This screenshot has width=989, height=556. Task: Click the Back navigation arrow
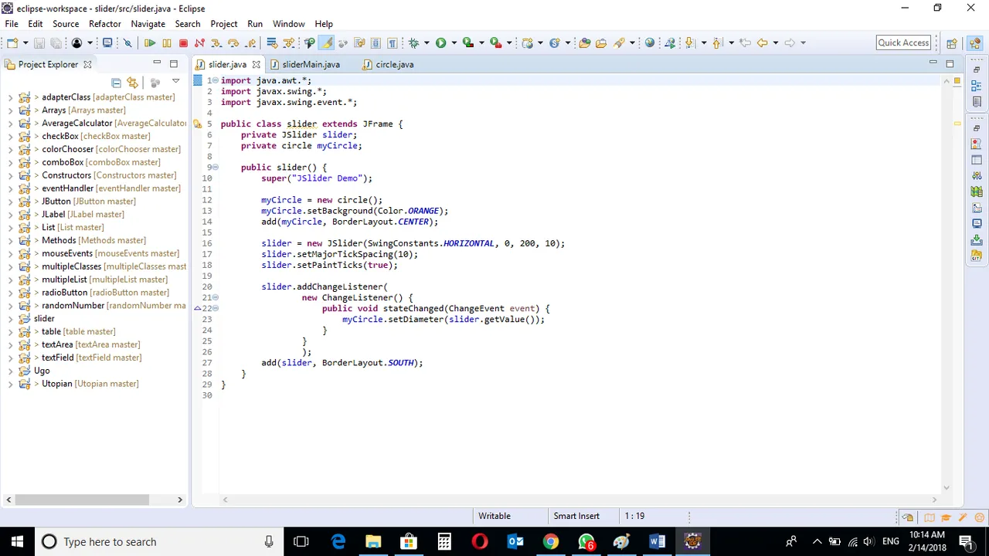click(x=762, y=43)
